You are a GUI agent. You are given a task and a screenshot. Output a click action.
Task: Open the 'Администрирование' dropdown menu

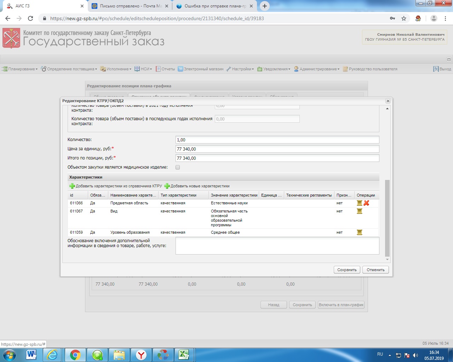pos(317,69)
